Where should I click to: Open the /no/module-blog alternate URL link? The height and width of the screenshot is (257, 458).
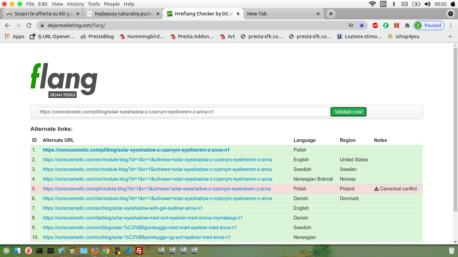pyautogui.click(x=158, y=179)
